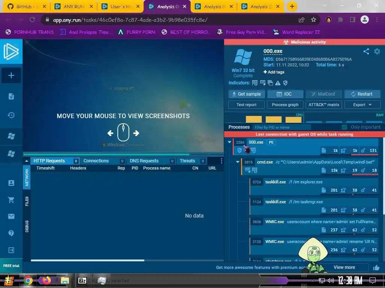Viewport: 385px width, 288px height.
Task: Click the volume icon in system tray
Action: click(330, 280)
